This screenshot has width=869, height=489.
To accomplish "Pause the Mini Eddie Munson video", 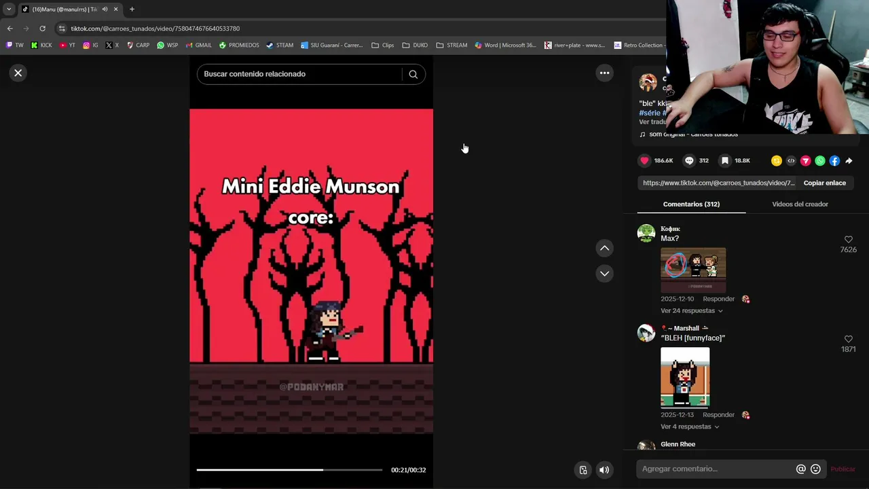I will 311,271.
